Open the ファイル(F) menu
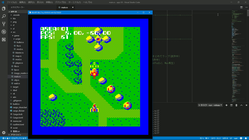 tap(12, 2)
